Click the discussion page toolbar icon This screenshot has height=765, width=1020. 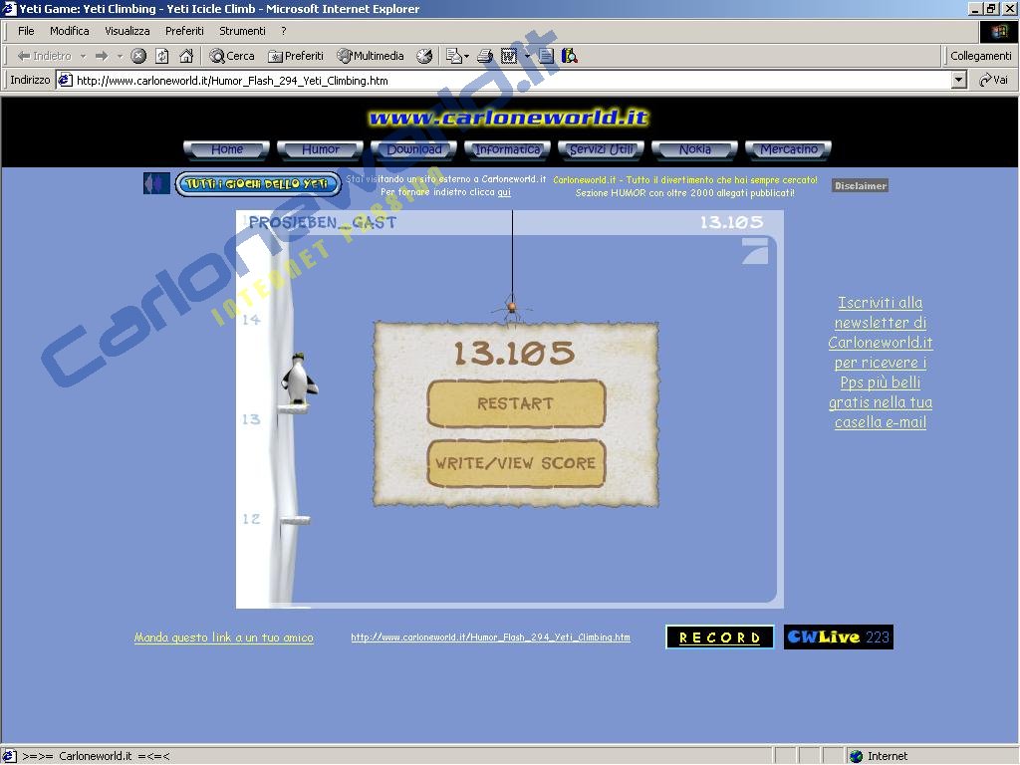547,56
